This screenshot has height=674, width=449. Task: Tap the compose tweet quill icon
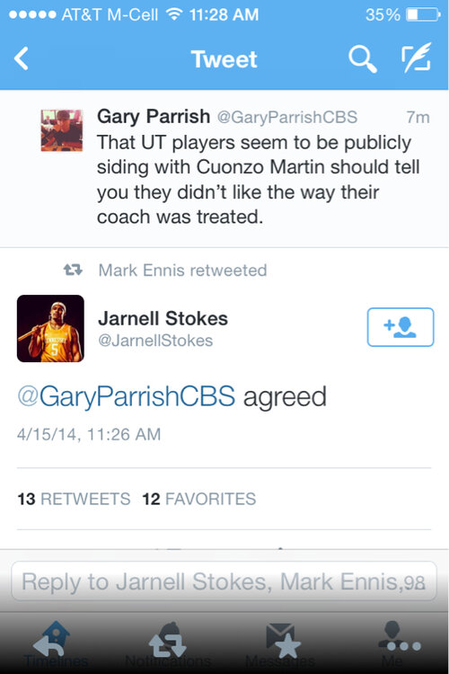(x=416, y=58)
